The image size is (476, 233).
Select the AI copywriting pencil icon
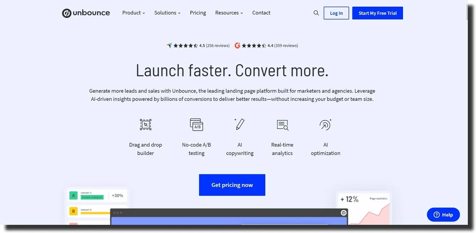(239, 124)
